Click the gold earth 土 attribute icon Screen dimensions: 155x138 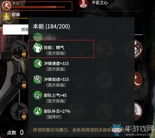tap(7, 17)
